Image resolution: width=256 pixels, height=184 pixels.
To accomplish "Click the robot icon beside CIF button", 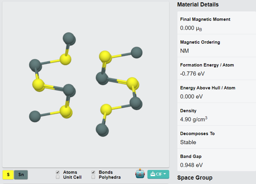I will tap(140, 173).
